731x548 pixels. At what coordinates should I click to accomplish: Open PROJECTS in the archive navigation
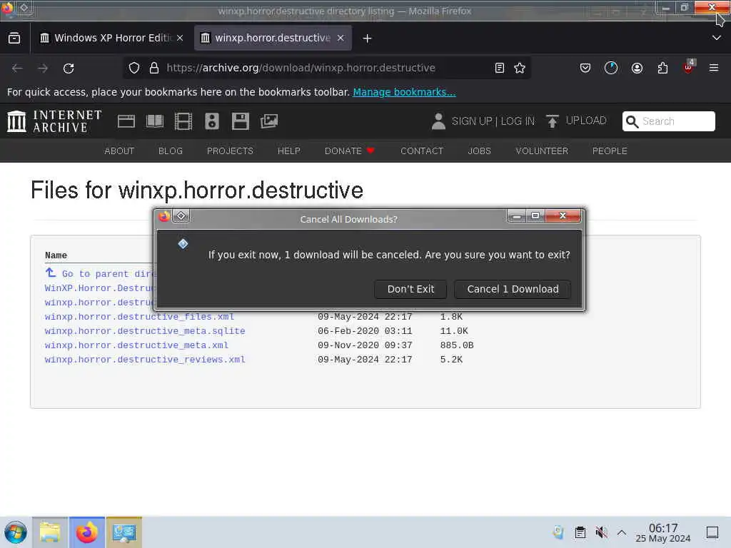(230, 151)
